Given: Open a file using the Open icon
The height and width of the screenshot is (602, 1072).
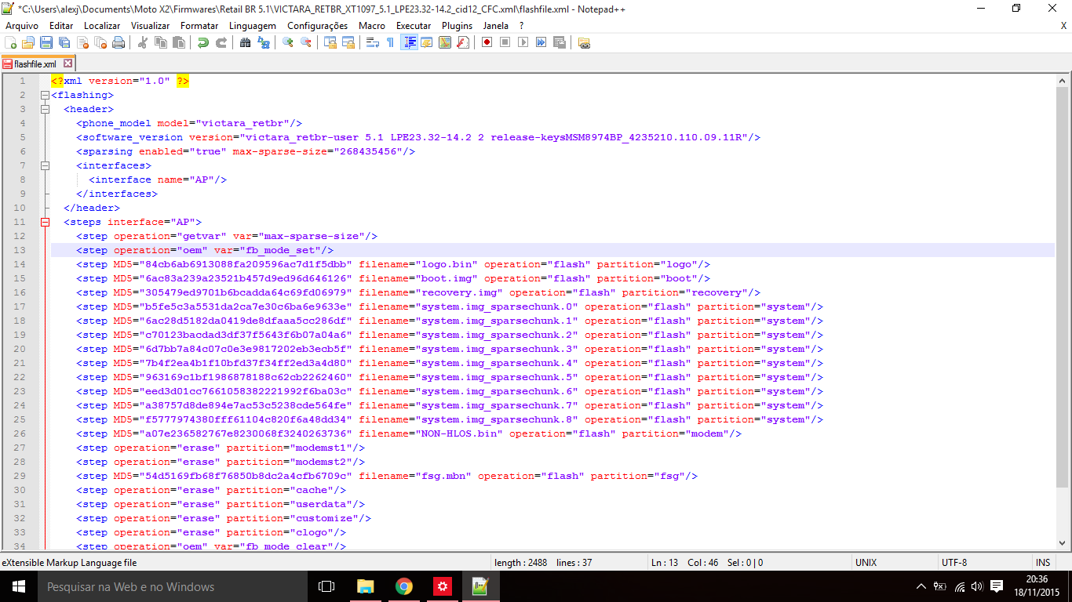Looking at the screenshot, I should (28, 42).
